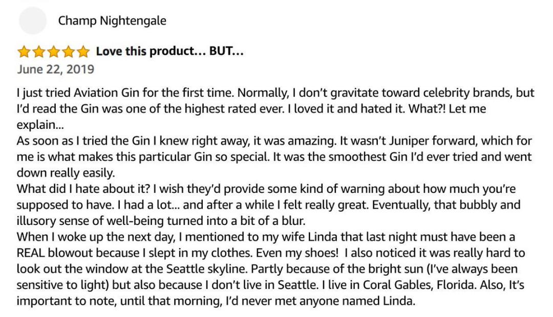Click the third gold rating star
Image resolution: width=553 pixels, height=317 pixels.
pyautogui.click(x=54, y=52)
